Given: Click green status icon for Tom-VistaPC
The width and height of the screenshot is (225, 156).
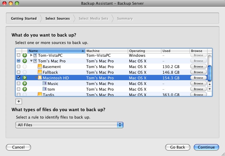Looking at the screenshot, I should click(x=25, y=55).
